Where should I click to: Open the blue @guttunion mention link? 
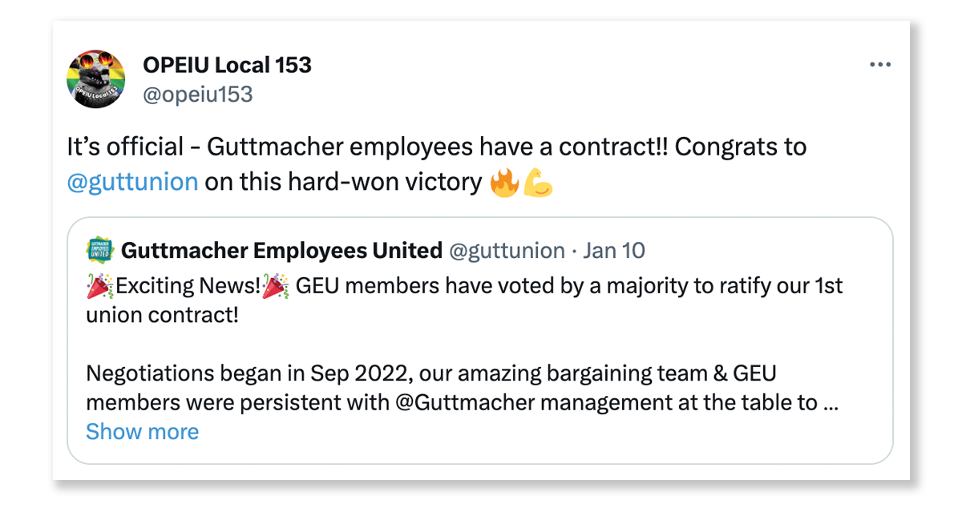coord(133,182)
